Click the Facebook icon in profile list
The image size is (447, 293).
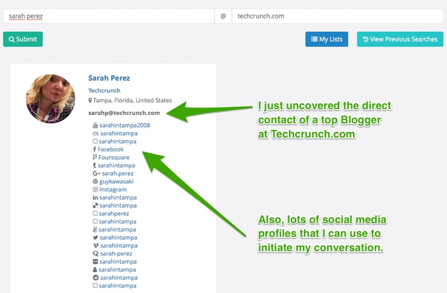pyautogui.click(x=95, y=149)
